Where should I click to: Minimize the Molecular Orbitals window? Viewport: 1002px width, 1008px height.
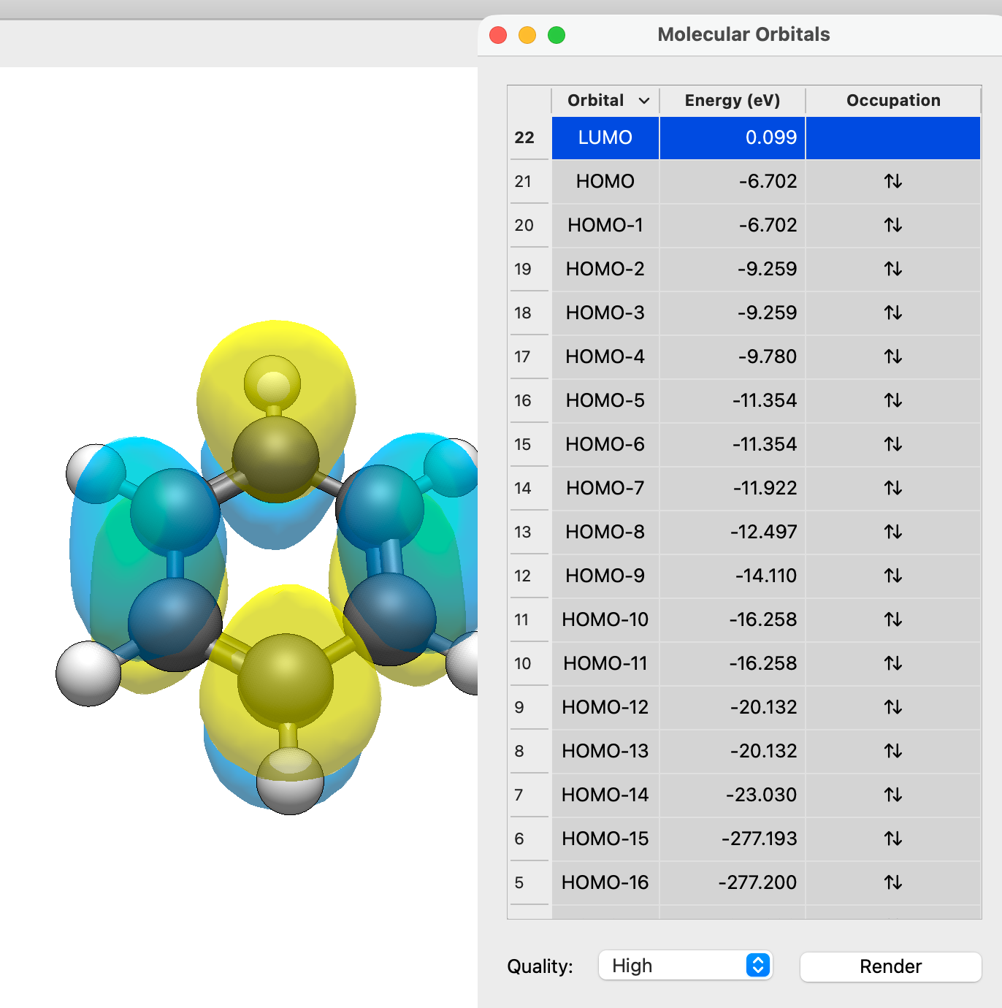point(527,35)
